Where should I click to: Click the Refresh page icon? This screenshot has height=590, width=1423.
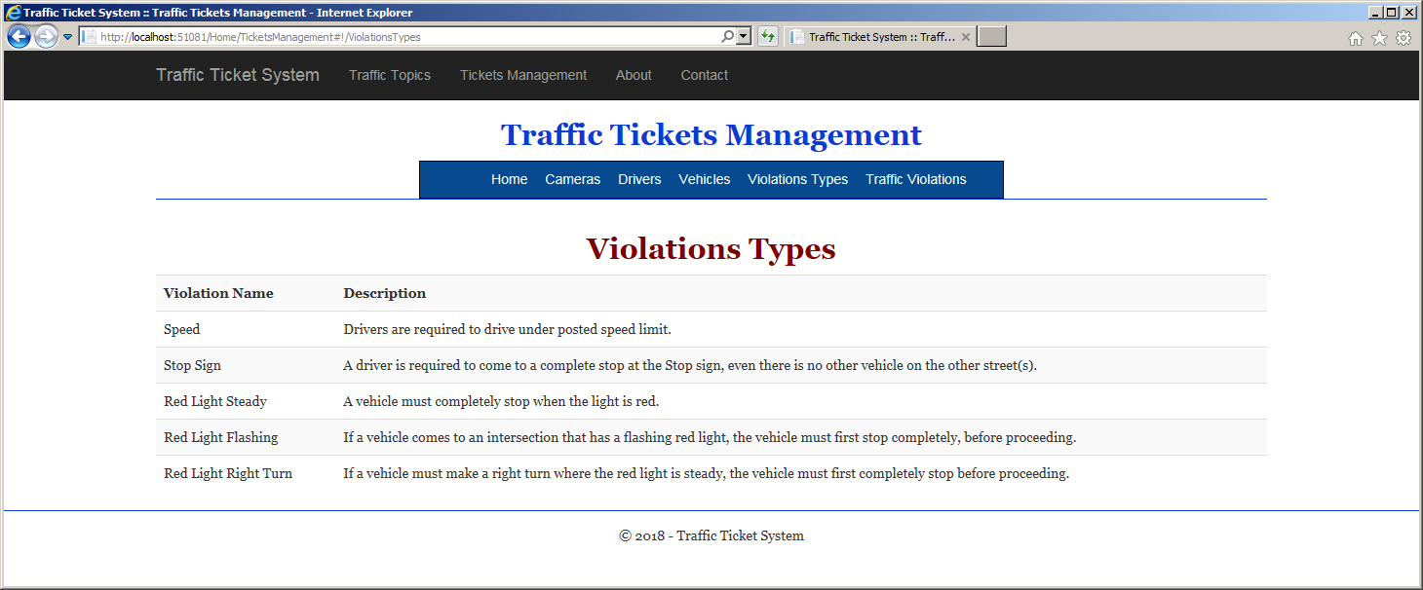pos(768,37)
